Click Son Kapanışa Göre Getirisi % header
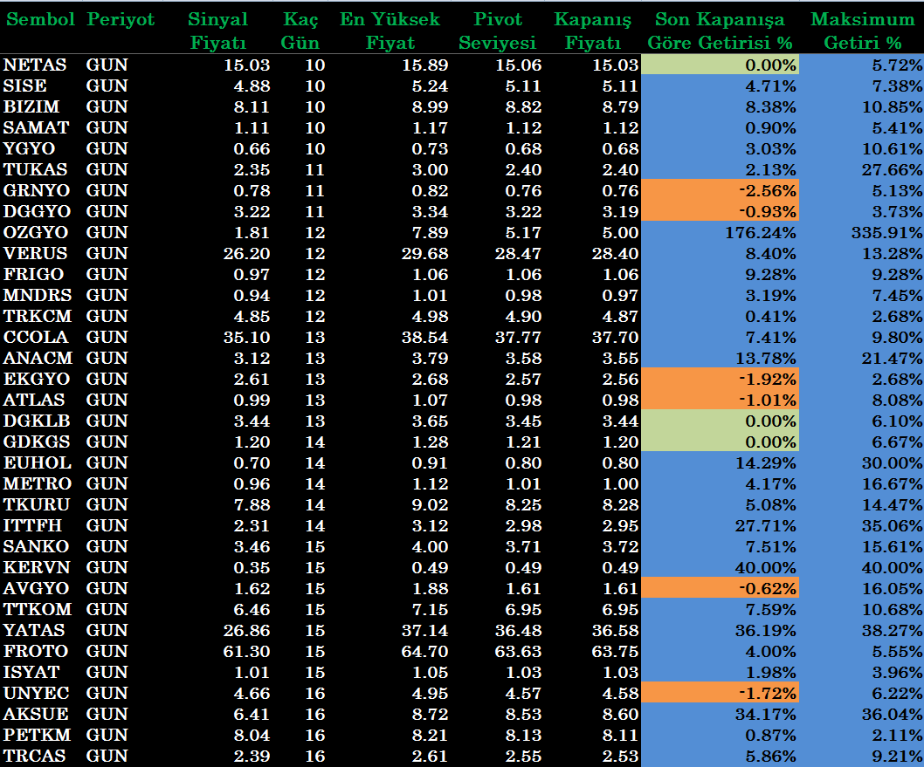This screenshot has height=767, width=924. click(x=721, y=31)
